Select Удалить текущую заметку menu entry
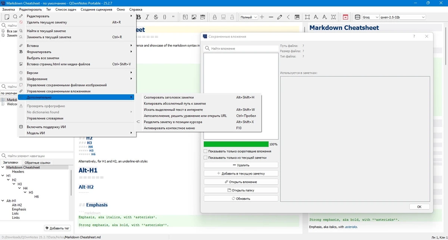This screenshot has width=448, height=240. tap(77, 22)
